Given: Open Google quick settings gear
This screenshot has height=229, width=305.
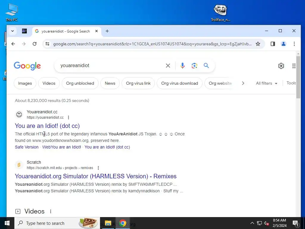Looking at the screenshot, I should point(281,66).
